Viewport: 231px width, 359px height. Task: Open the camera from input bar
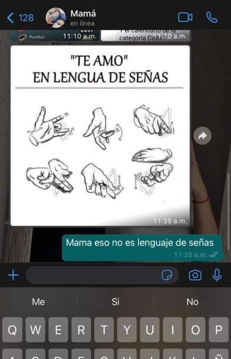pos(195,275)
